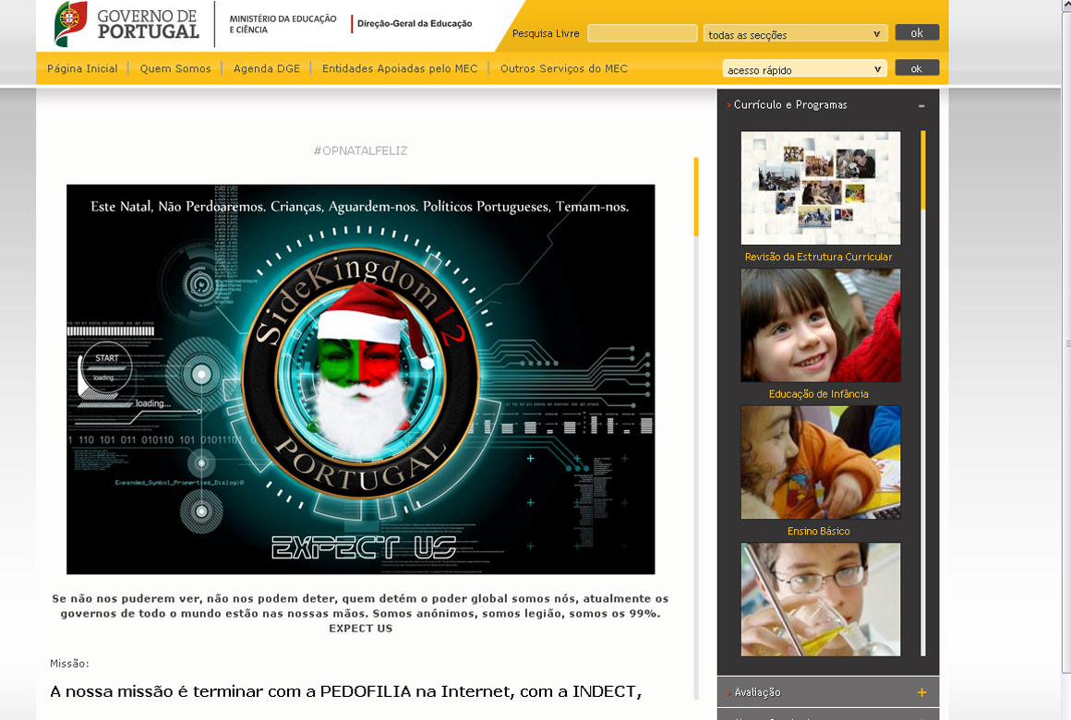Image resolution: width=1071 pixels, height=720 pixels.
Task: Click the Governo de Portugal logo
Action: (127, 24)
